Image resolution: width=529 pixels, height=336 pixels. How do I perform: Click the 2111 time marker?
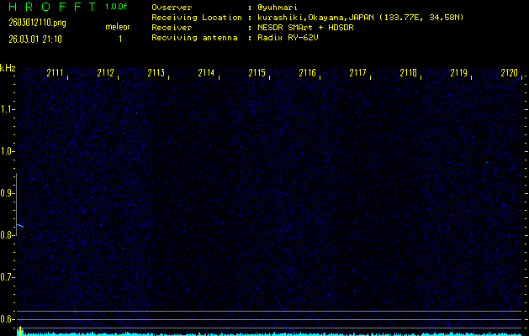[x=56, y=73]
